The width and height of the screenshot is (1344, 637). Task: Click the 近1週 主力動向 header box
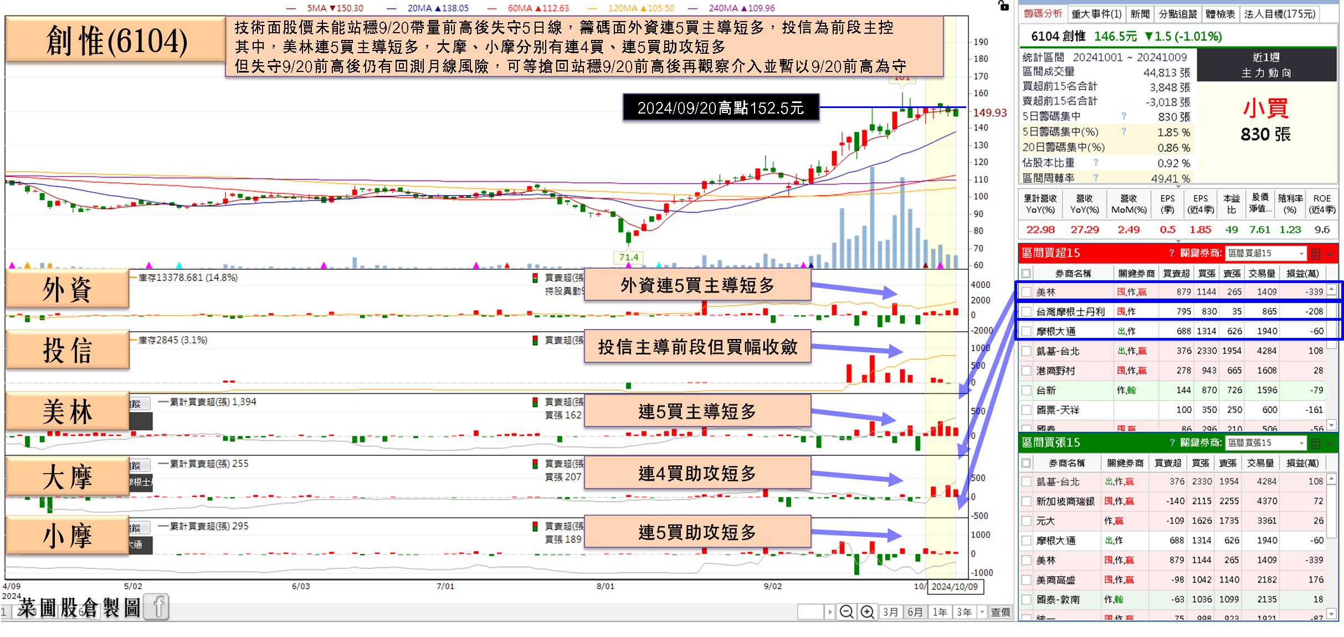pos(1266,65)
